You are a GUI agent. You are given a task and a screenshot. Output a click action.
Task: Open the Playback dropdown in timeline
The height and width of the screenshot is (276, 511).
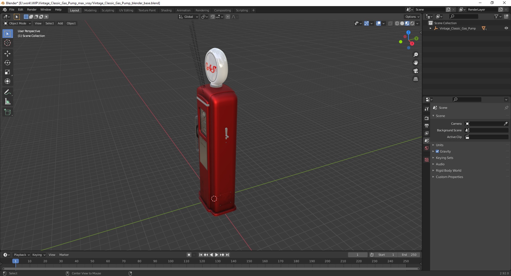click(x=22, y=255)
